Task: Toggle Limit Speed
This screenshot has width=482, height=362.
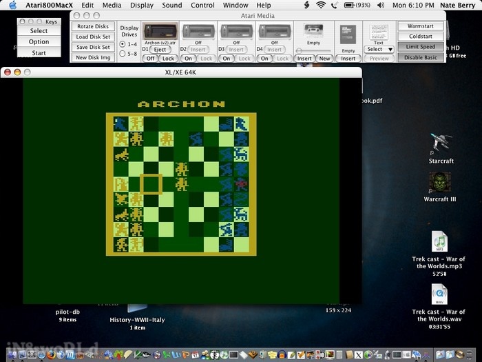Action: pos(421,47)
